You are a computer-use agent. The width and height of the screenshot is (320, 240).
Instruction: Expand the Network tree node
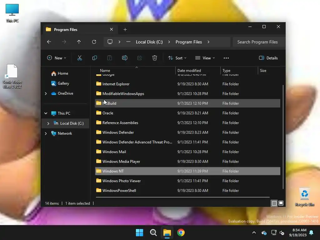tap(46, 133)
